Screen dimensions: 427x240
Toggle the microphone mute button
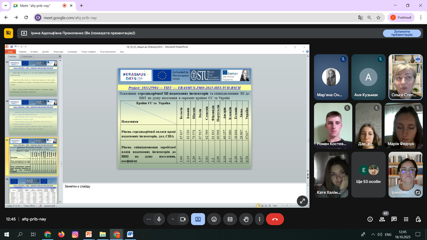(x=159, y=219)
